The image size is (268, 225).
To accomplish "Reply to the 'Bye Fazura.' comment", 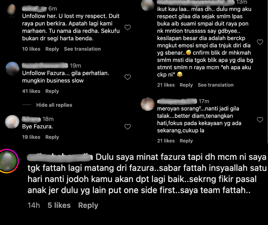I will pyautogui.click(x=52, y=137).
